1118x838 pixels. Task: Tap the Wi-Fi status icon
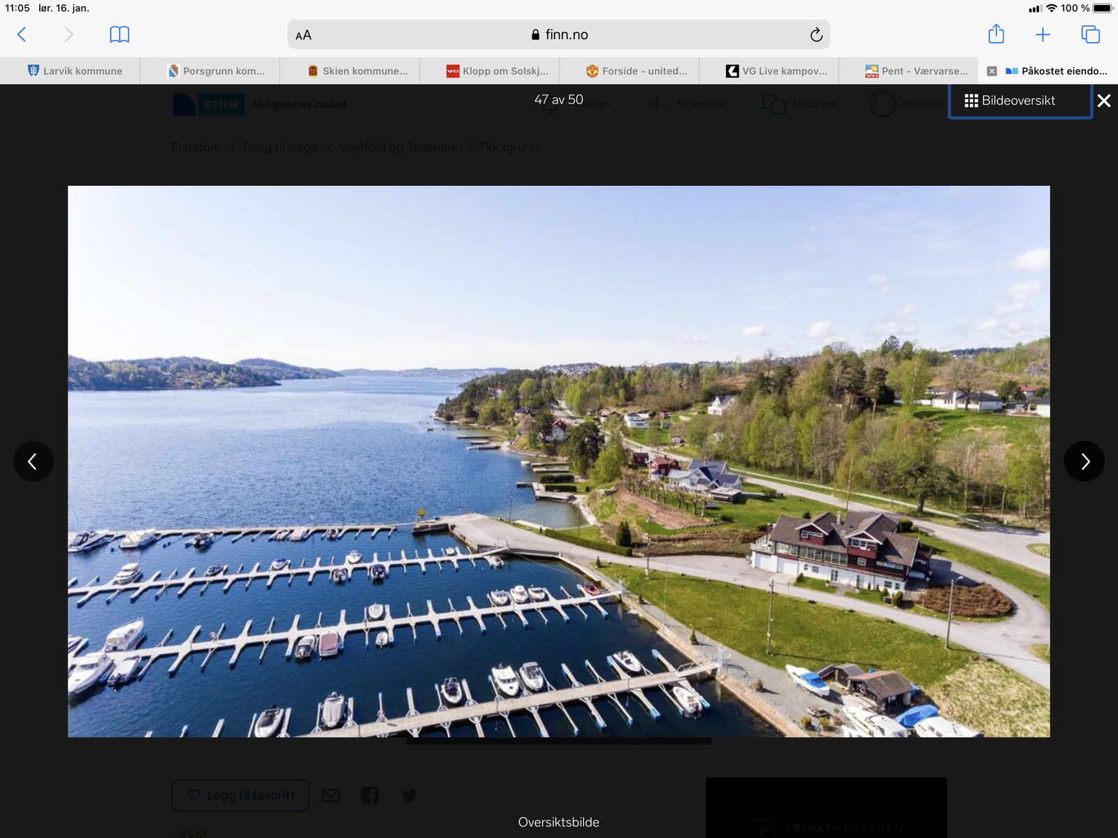coord(1051,8)
